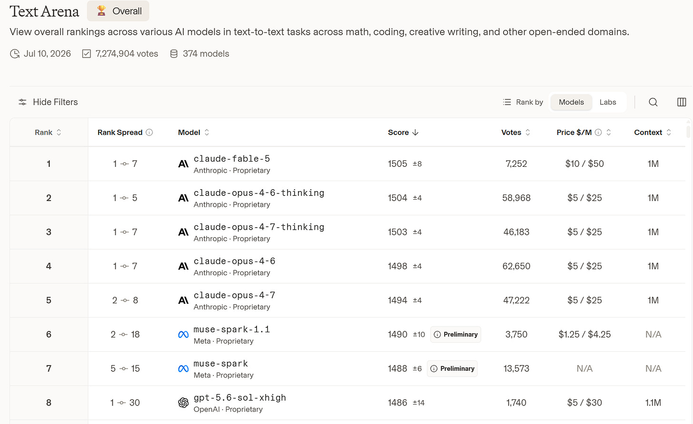This screenshot has height=424, width=693.
Task: Click the 13,573 votes cell
Action: [516, 369]
